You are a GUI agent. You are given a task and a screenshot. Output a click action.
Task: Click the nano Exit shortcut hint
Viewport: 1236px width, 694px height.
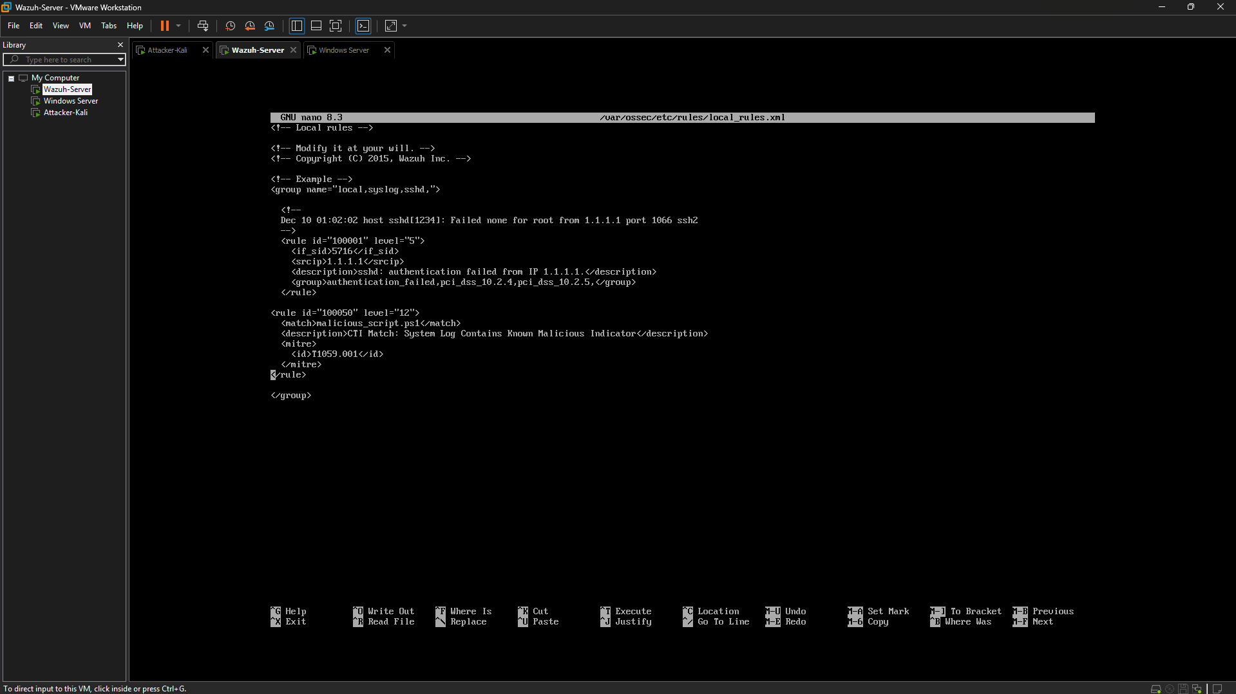click(289, 622)
